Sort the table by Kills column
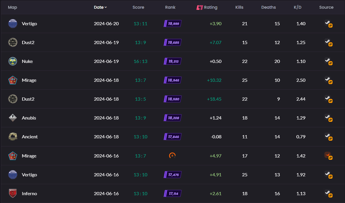This screenshot has width=345, height=203. [239, 8]
